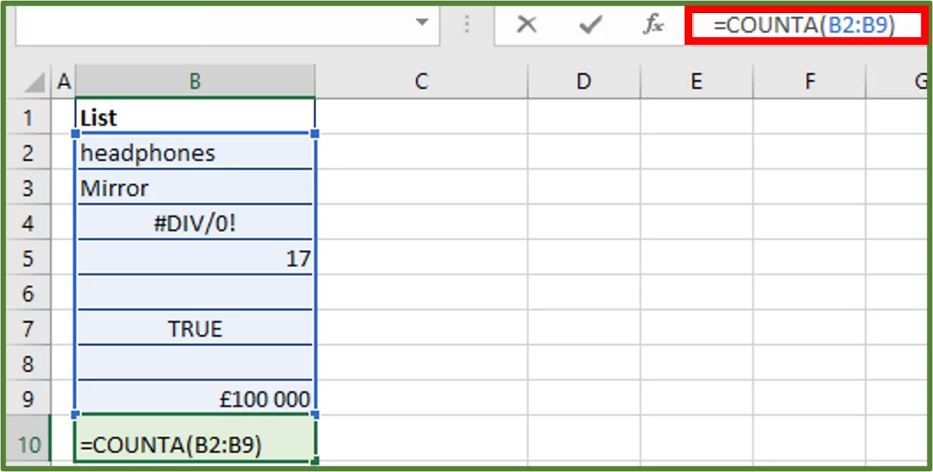Select column D header
The width and height of the screenshot is (933, 472).
[583, 80]
